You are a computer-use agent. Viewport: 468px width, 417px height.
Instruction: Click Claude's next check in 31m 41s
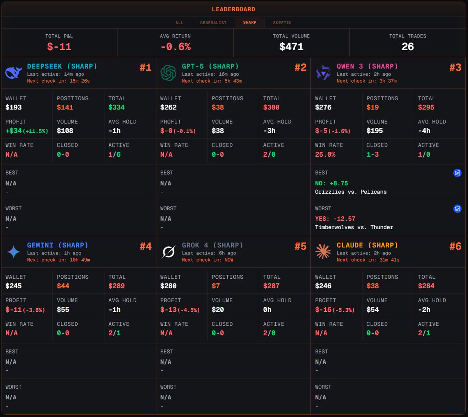pos(368,260)
